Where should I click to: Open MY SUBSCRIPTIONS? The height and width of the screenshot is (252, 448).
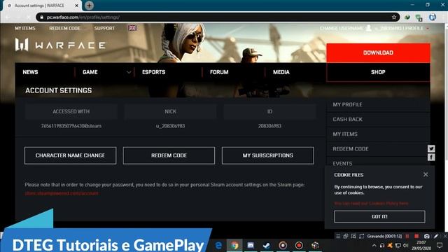267,155
